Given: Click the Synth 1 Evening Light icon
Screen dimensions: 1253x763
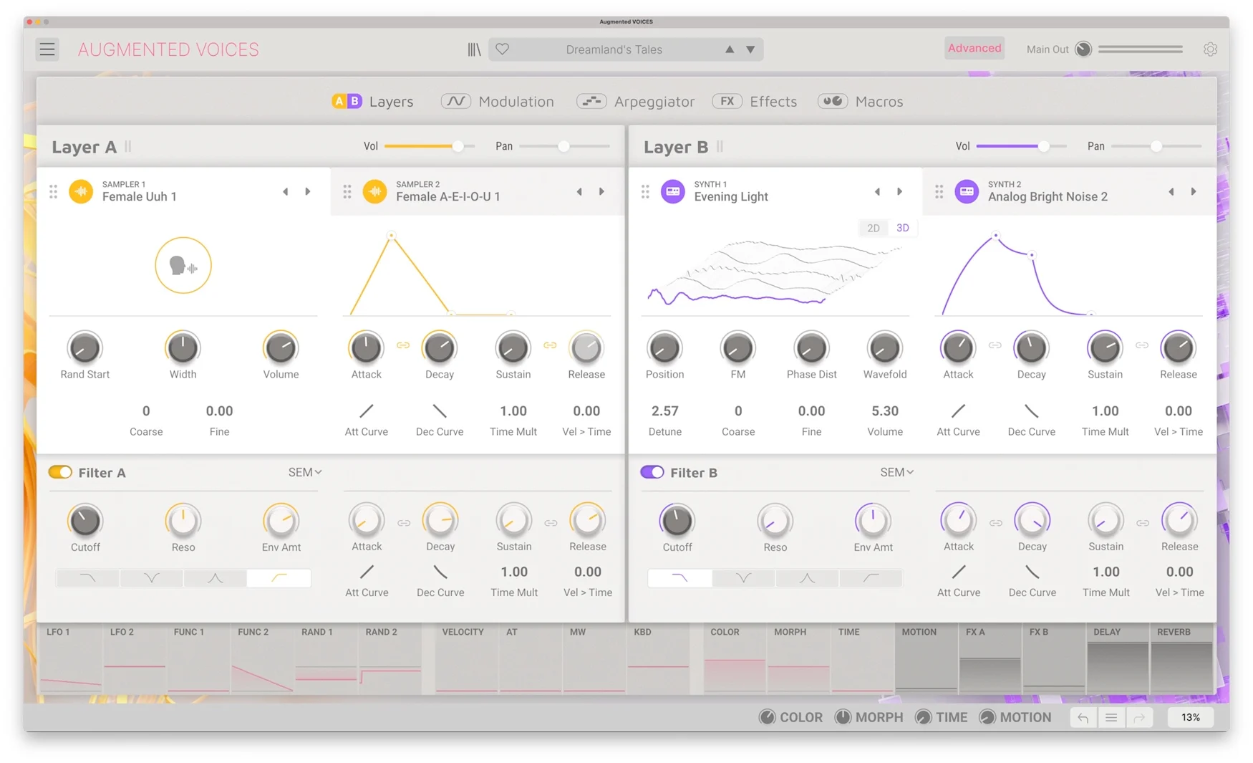Looking at the screenshot, I should pos(672,191).
